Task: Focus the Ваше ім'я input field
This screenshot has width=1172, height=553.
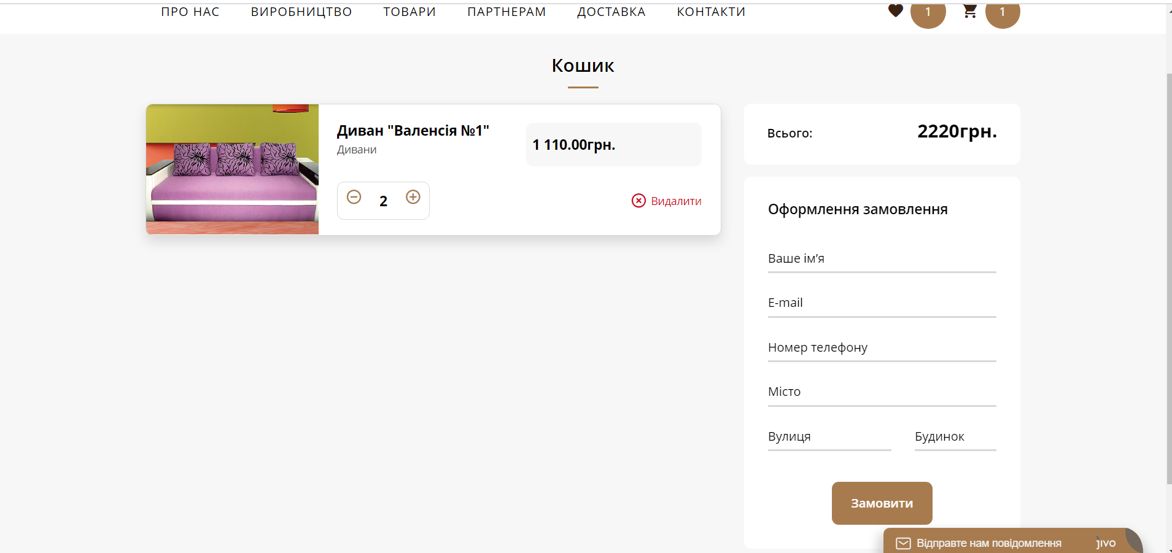Action: click(x=882, y=259)
